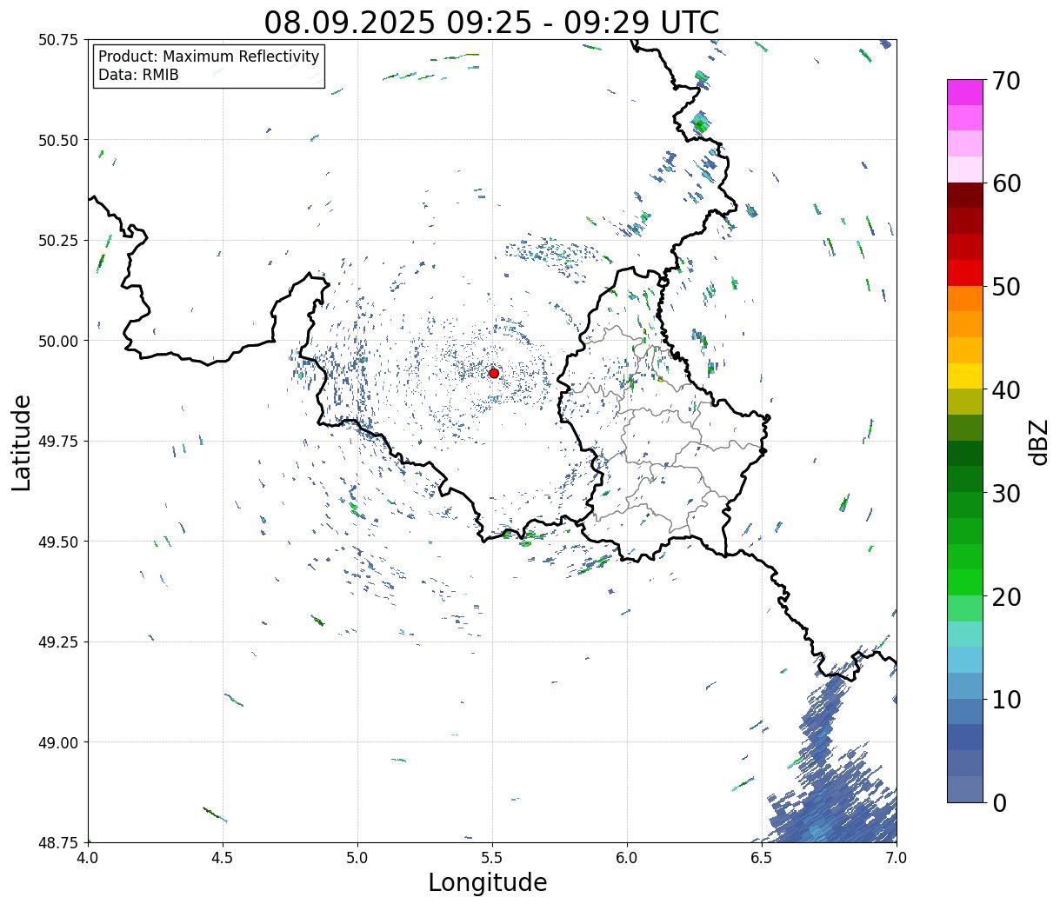Select the 'Data: RMIB' legend text
The height and width of the screenshot is (904, 1060).
(138, 75)
